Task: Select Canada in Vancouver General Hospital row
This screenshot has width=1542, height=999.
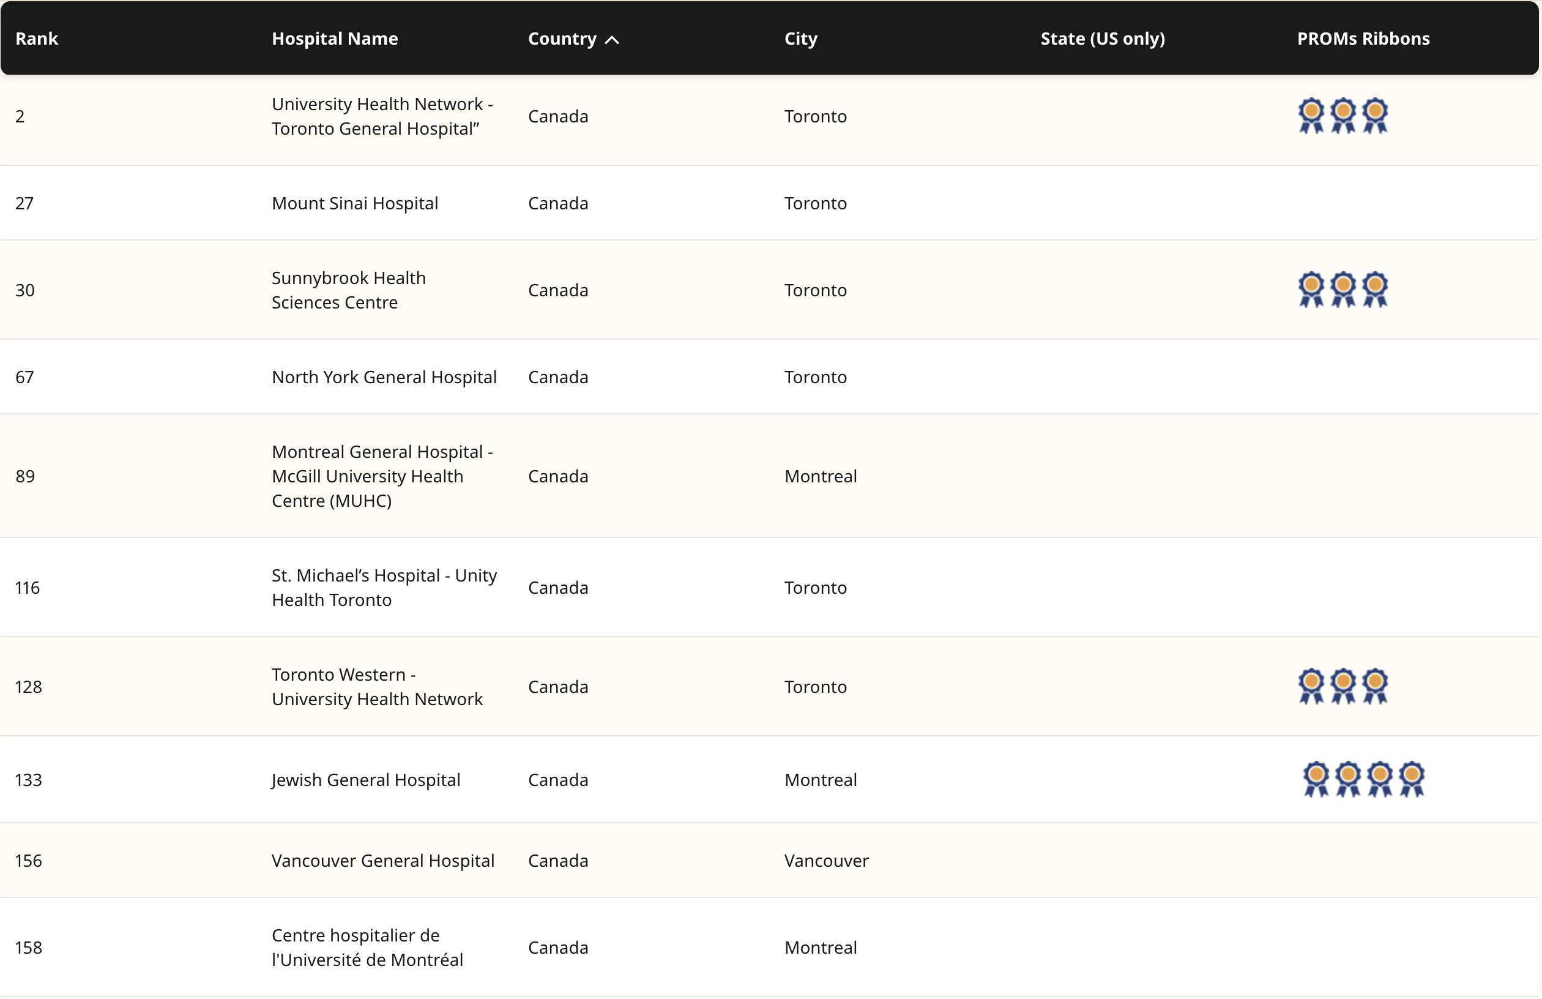Action: [x=559, y=860]
